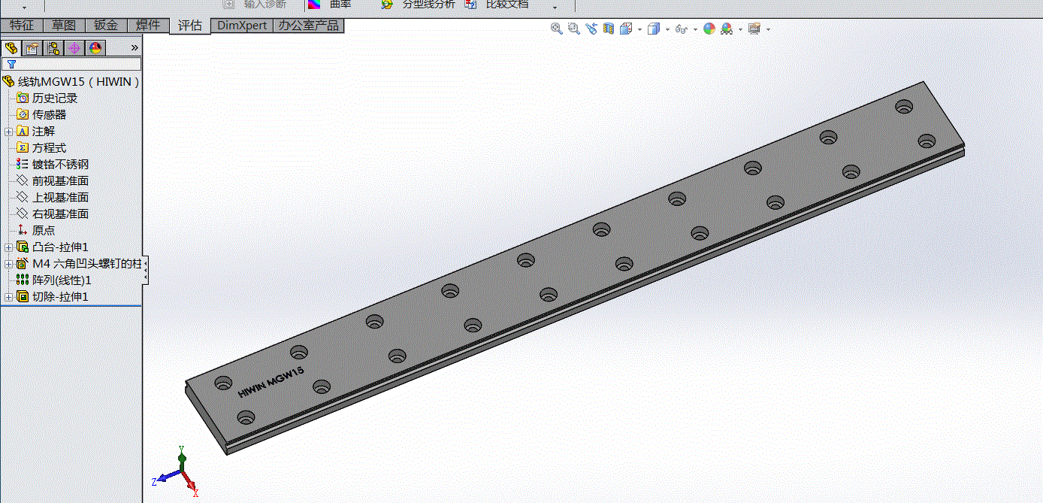The height and width of the screenshot is (503, 1043).
Task: Click the Import Diagnostics icon
Action: (x=229, y=5)
